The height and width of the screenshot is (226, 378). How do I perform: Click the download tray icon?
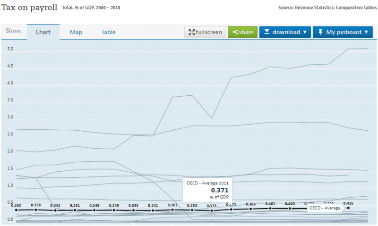tap(266, 32)
